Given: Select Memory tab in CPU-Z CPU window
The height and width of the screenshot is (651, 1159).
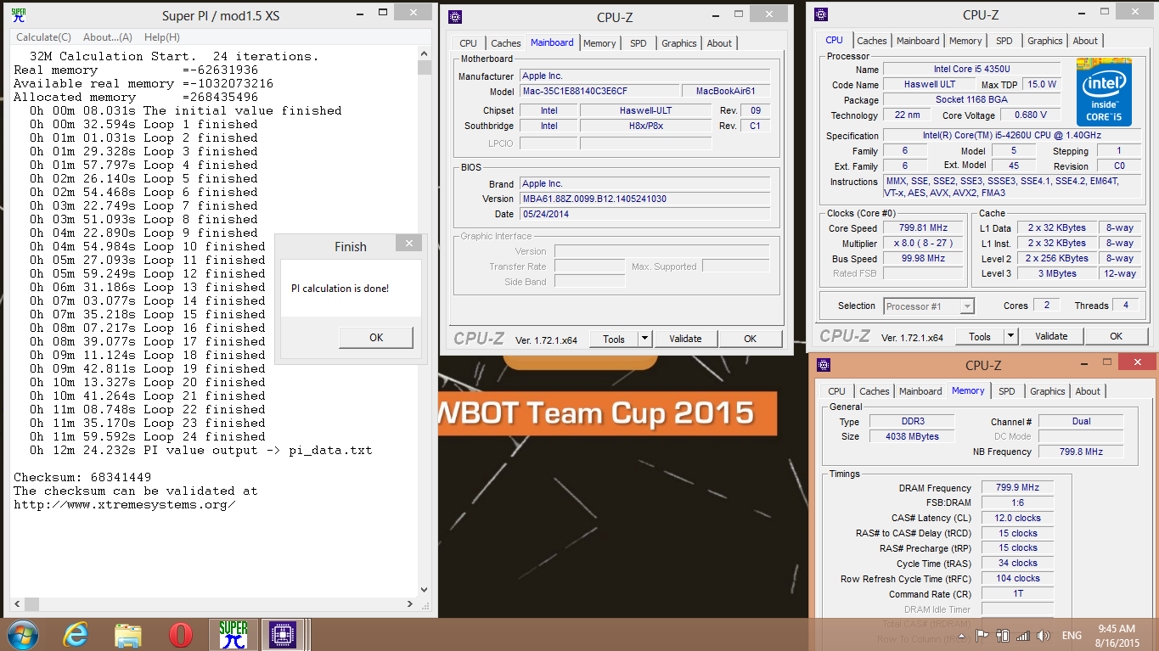Looking at the screenshot, I should [965, 41].
